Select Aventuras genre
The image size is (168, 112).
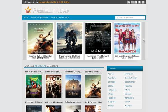tap(112, 78)
